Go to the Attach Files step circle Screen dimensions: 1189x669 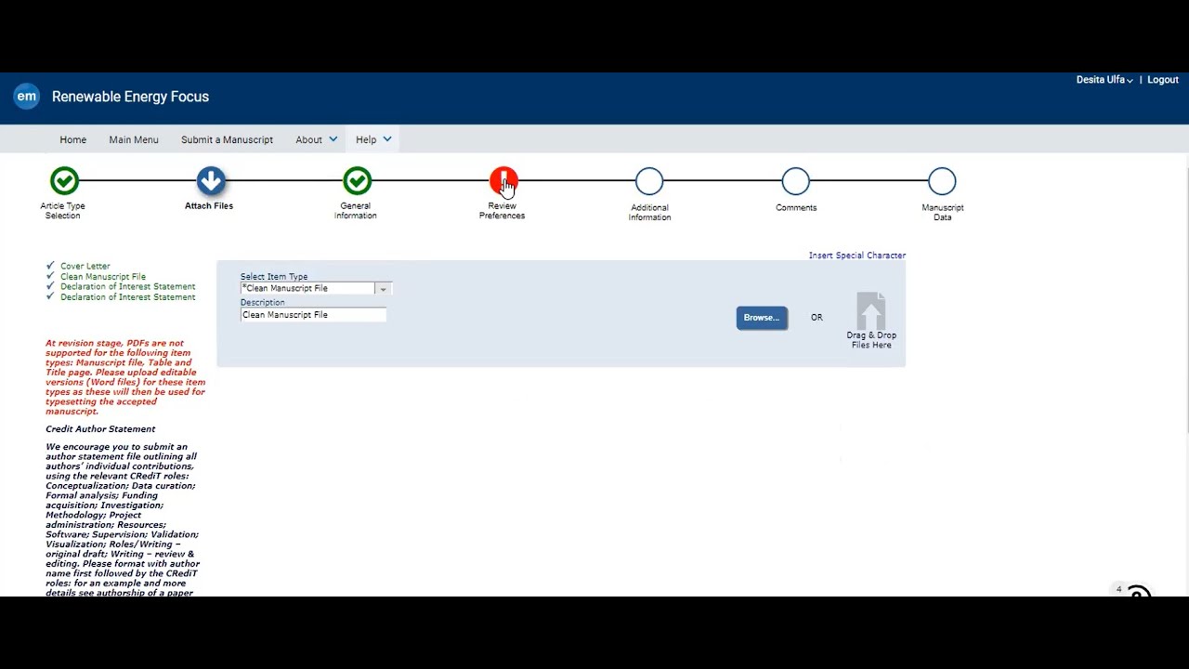[x=211, y=180]
